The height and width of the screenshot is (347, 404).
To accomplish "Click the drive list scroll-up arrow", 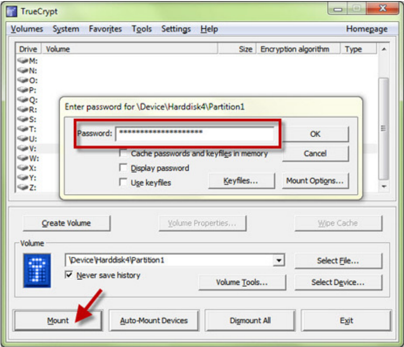I will click(x=384, y=49).
